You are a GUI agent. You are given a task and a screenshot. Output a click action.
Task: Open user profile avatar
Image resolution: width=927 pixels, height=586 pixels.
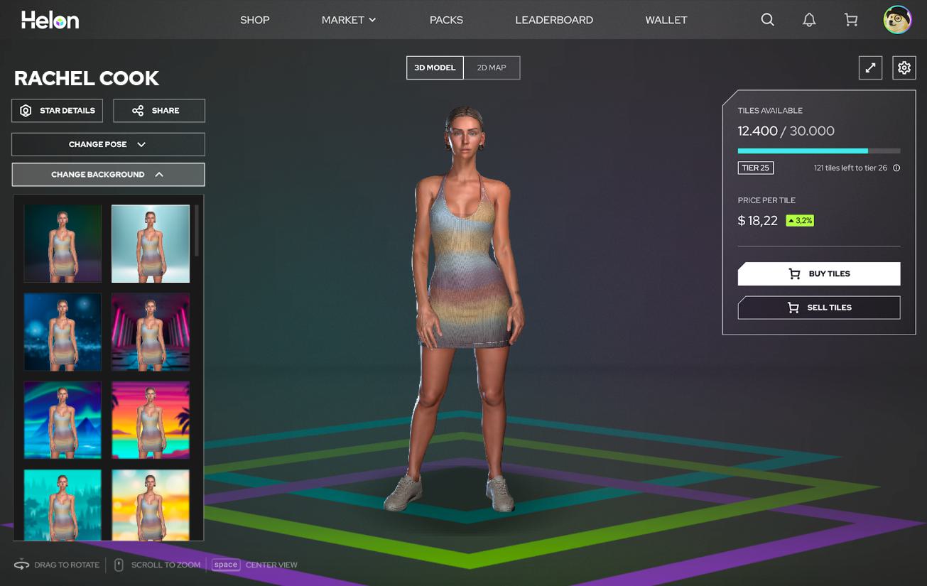897,20
